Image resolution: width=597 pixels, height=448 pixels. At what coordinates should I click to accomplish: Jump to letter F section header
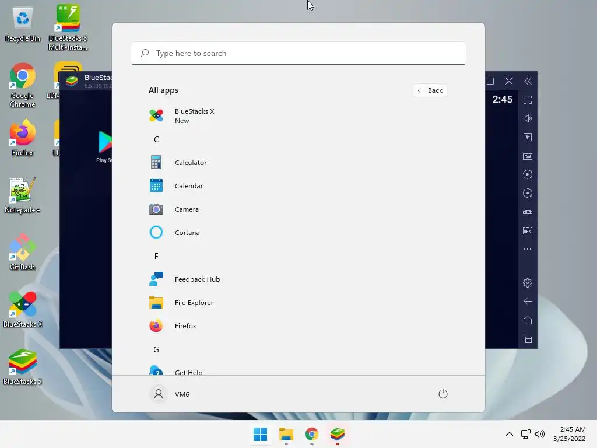[x=156, y=256]
